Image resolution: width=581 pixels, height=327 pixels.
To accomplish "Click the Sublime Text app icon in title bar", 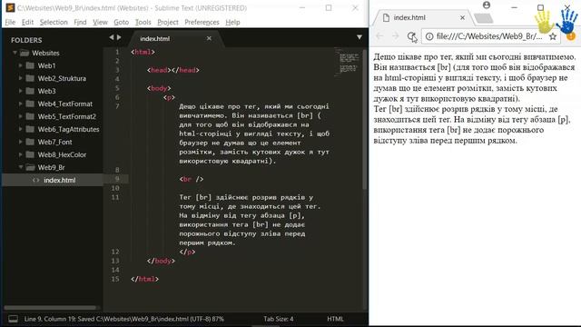I will click(10, 8).
